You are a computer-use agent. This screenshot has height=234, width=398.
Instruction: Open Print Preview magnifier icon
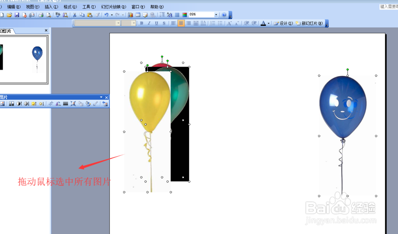(48, 15)
